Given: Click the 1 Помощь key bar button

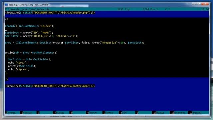Looking at the screenshot, I should pos(10,113).
